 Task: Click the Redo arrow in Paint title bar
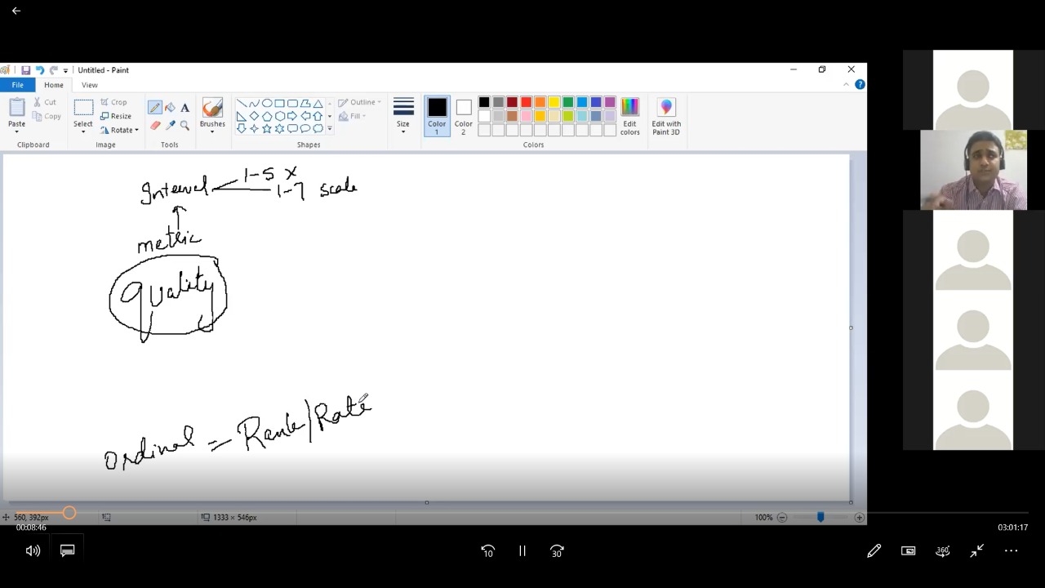click(x=53, y=70)
